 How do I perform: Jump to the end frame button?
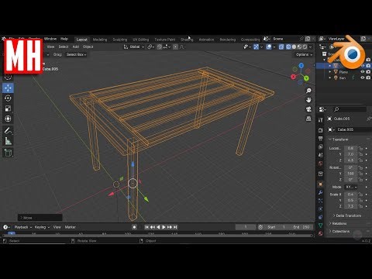click(x=175, y=227)
